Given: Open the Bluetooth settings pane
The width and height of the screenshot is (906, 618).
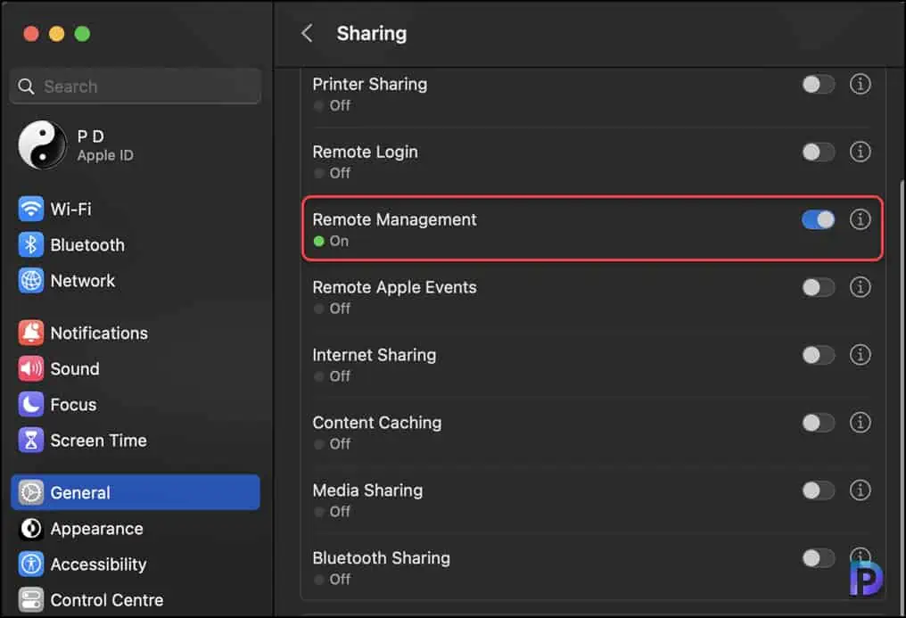Looking at the screenshot, I should [x=136, y=245].
